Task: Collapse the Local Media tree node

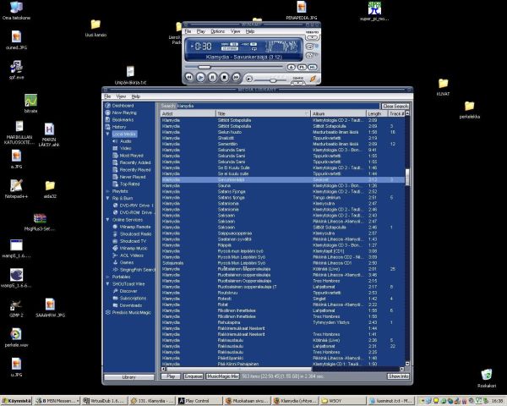Action: (106, 134)
